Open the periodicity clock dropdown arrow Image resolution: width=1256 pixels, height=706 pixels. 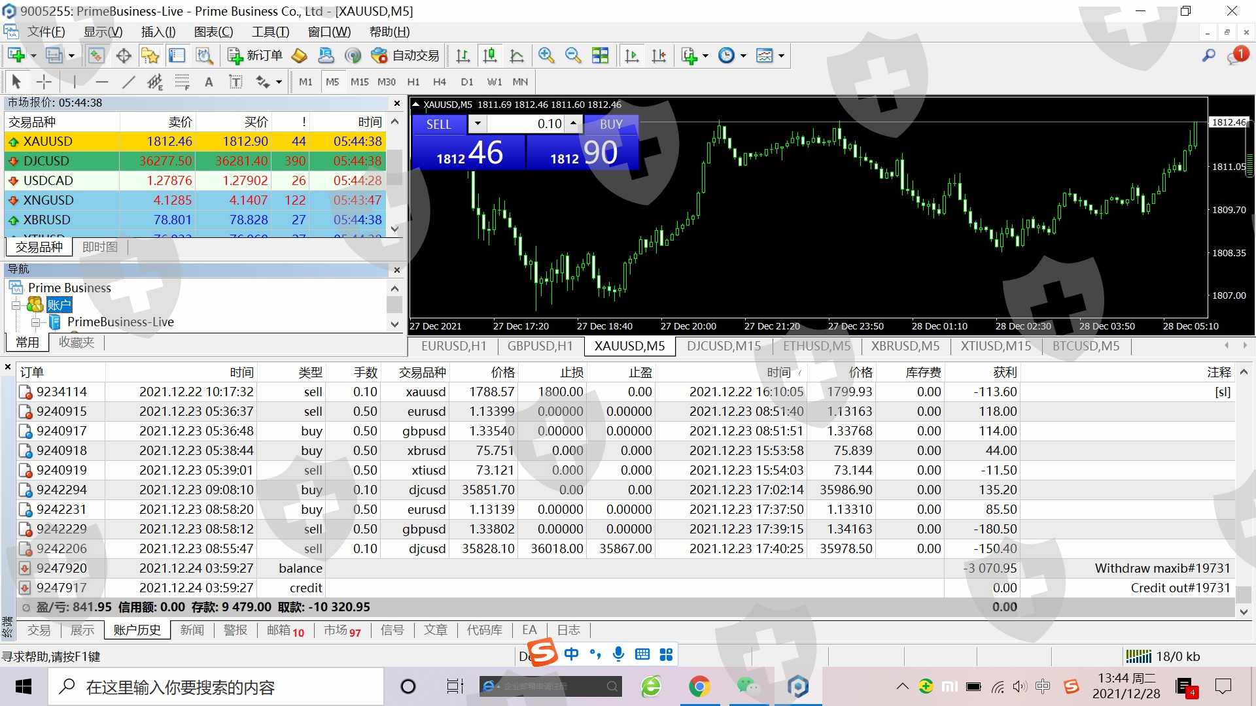(x=743, y=56)
